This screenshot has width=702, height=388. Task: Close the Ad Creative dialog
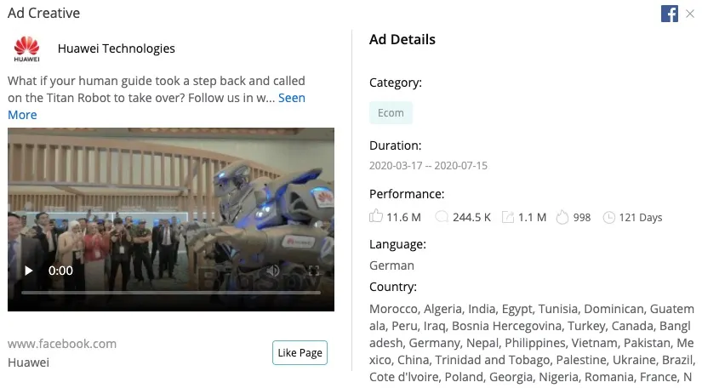689,14
